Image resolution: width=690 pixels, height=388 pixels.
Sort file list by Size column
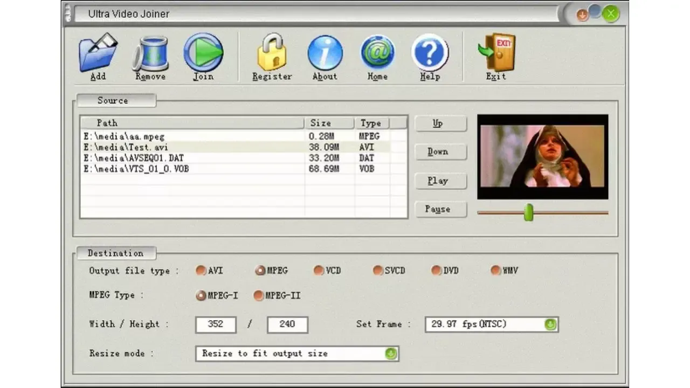pos(328,123)
